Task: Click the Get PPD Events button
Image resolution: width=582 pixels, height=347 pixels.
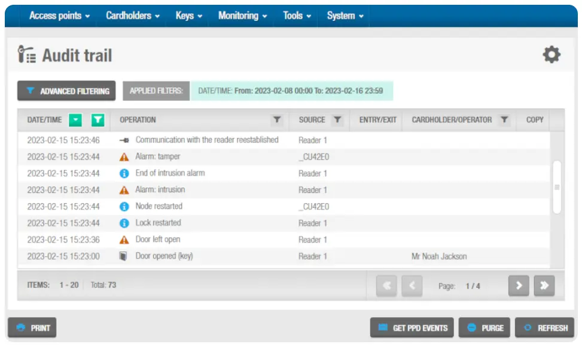Action: click(413, 328)
